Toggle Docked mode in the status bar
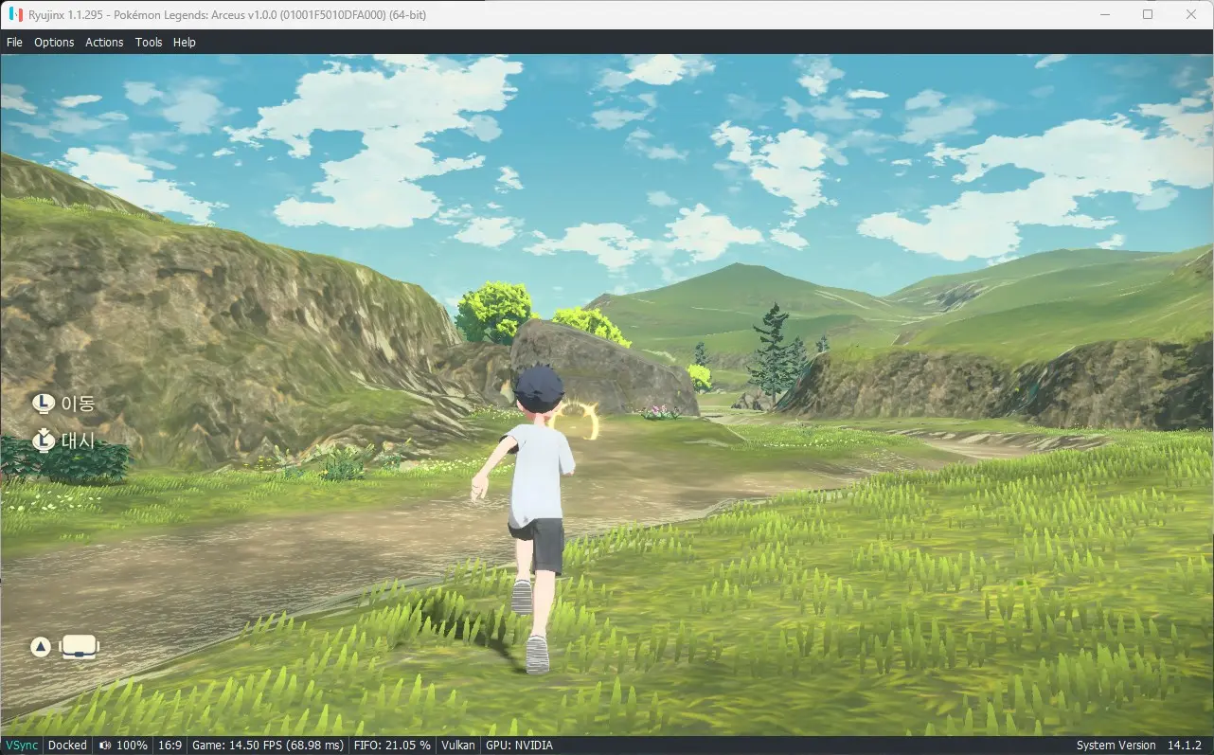1214x755 pixels. [67, 746]
